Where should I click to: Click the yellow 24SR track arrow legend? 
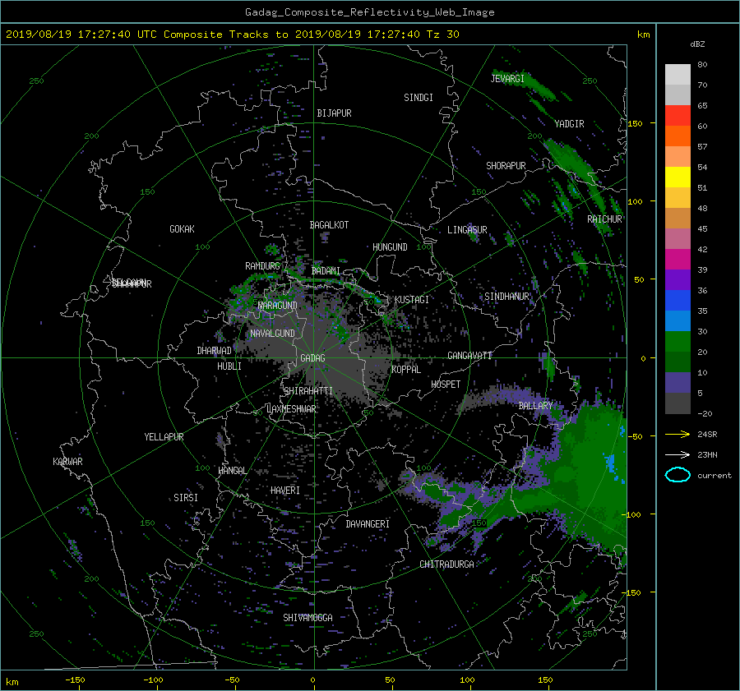click(x=678, y=434)
